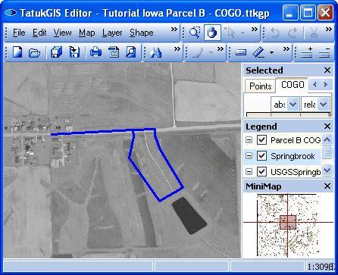Open the Layer menu
This screenshot has width=338, height=275.
pyautogui.click(x=112, y=33)
